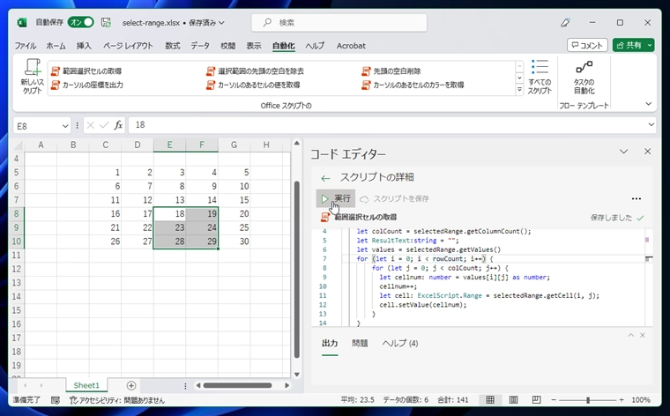
Task: Adjust the zoom slider in the status bar
Action: coord(588,400)
